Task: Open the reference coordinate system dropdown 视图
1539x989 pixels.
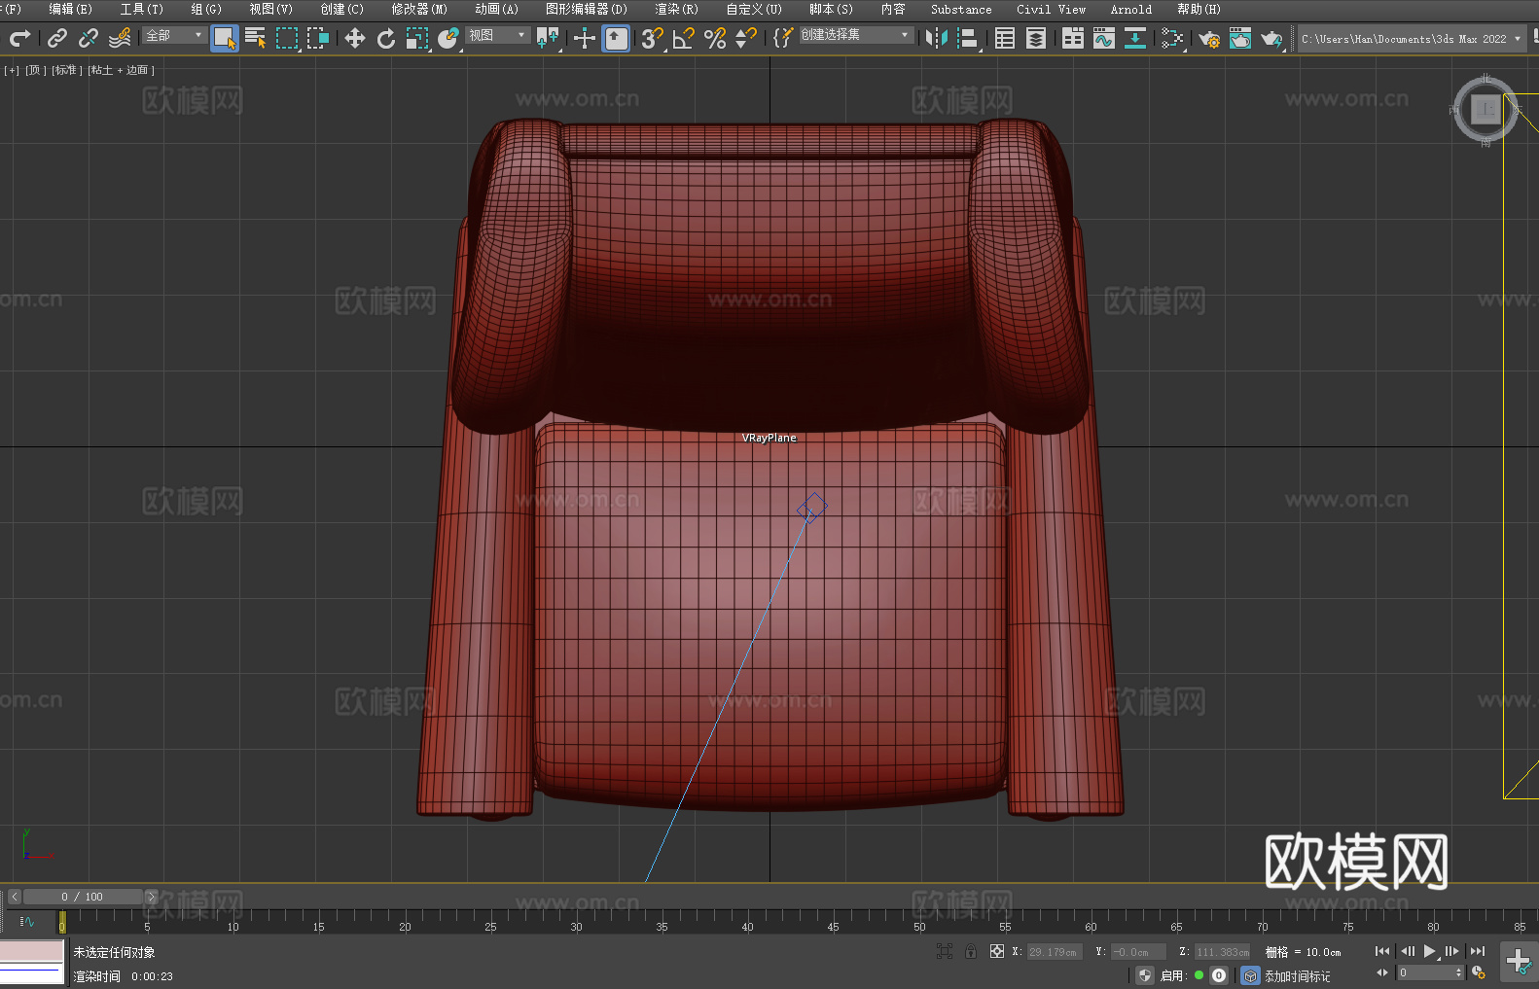Action: tap(497, 35)
